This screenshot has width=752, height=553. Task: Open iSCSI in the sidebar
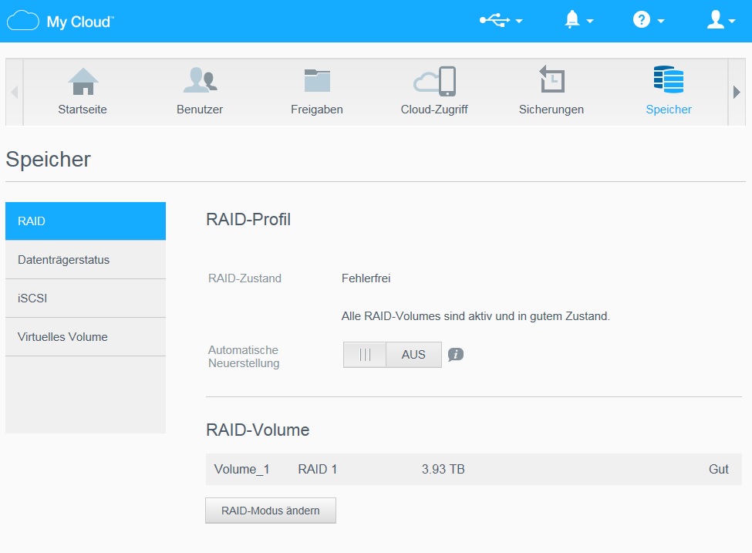point(86,298)
